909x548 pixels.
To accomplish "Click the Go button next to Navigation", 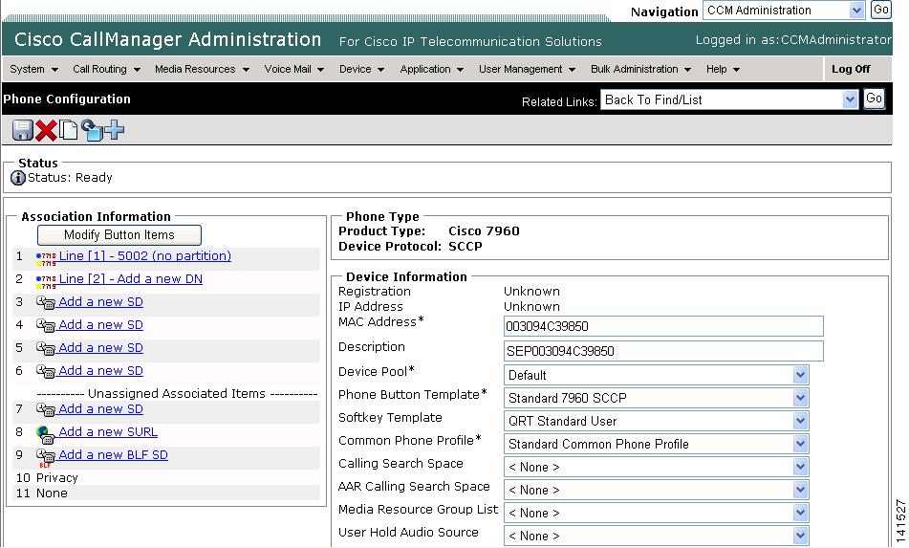I will (880, 10).
